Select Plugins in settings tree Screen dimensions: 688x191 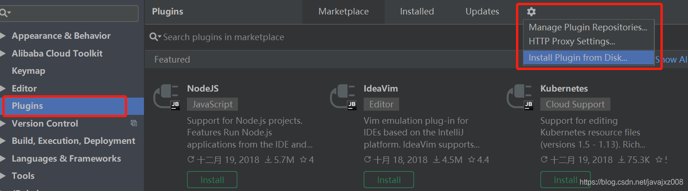[72, 106]
